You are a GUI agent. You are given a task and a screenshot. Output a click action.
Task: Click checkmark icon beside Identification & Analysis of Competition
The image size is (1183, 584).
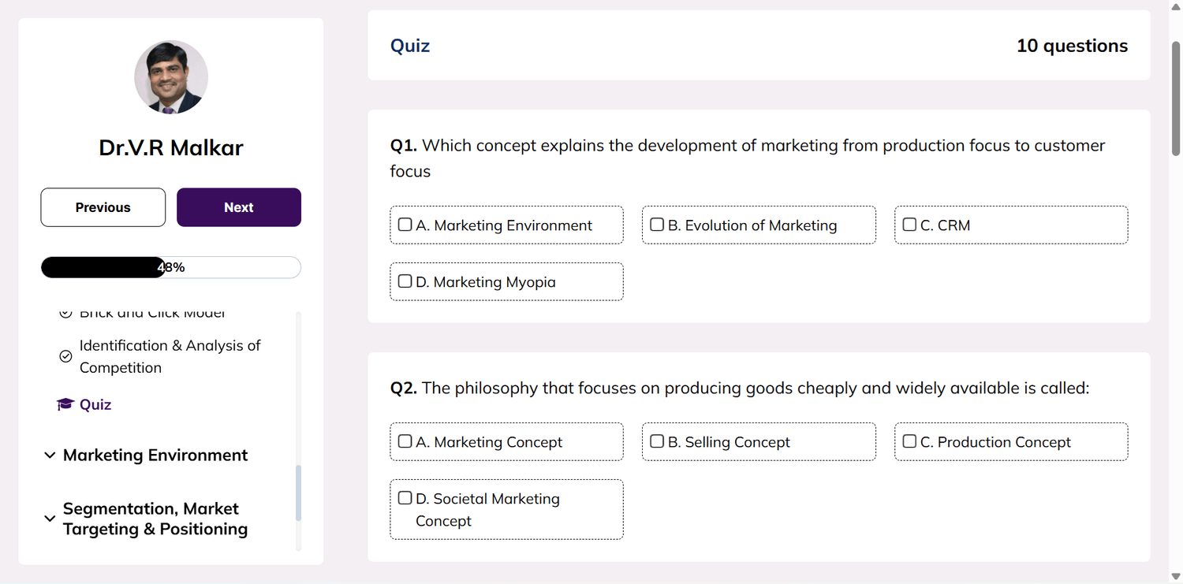pos(66,356)
